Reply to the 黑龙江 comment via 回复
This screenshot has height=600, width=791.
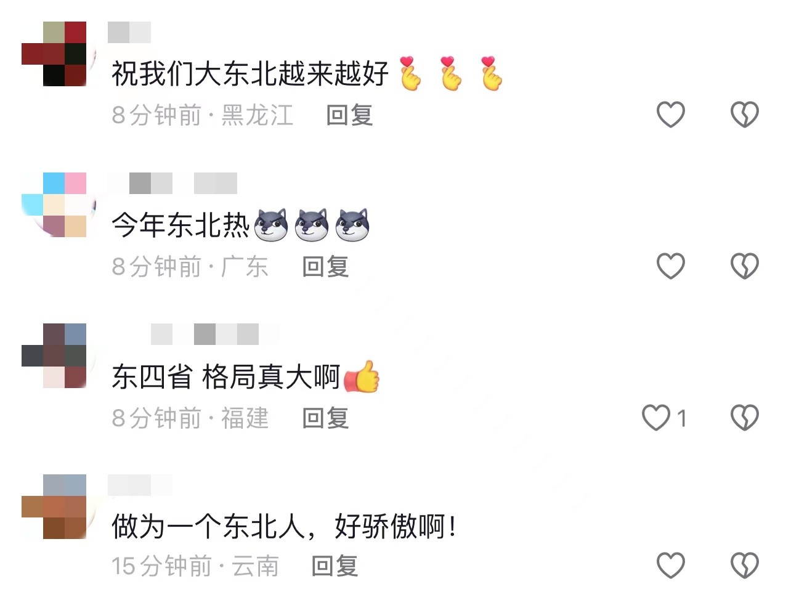pyautogui.click(x=349, y=115)
